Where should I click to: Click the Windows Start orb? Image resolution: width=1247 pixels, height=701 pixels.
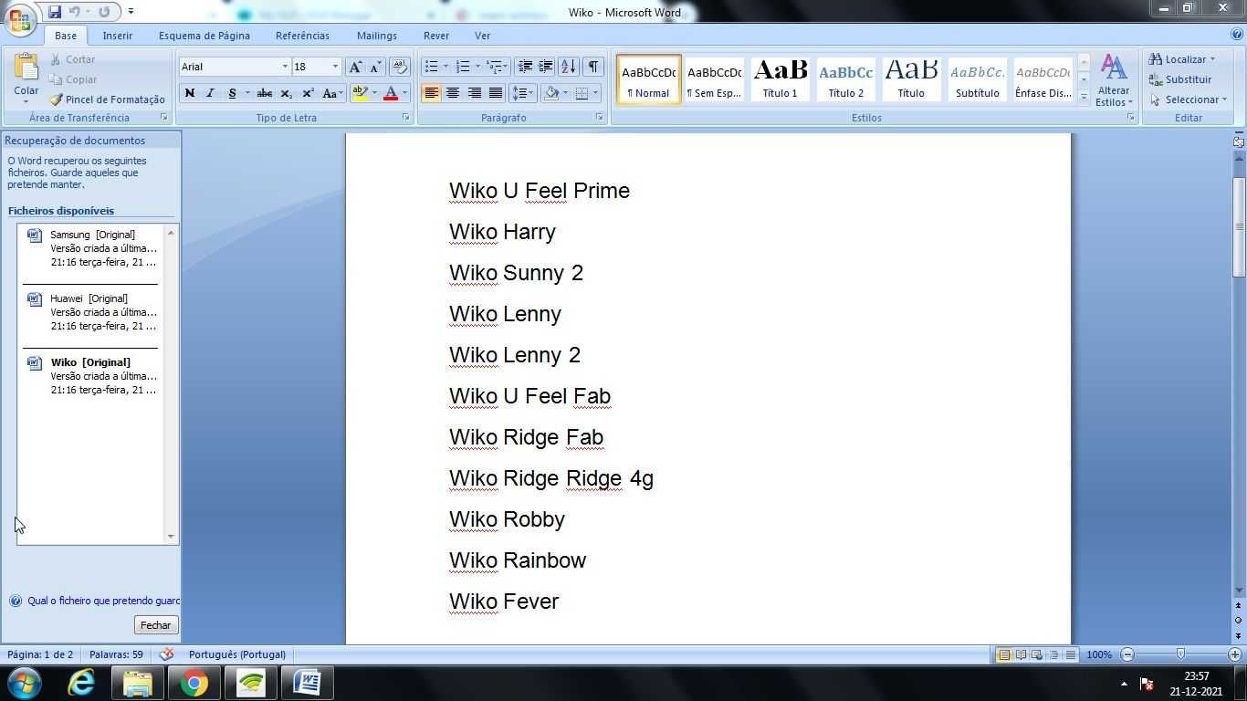tap(25, 683)
